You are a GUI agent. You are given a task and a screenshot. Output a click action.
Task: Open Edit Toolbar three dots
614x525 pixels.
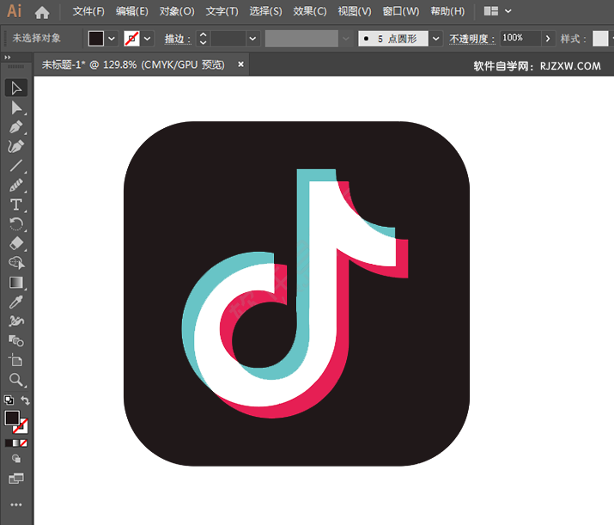[16, 504]
